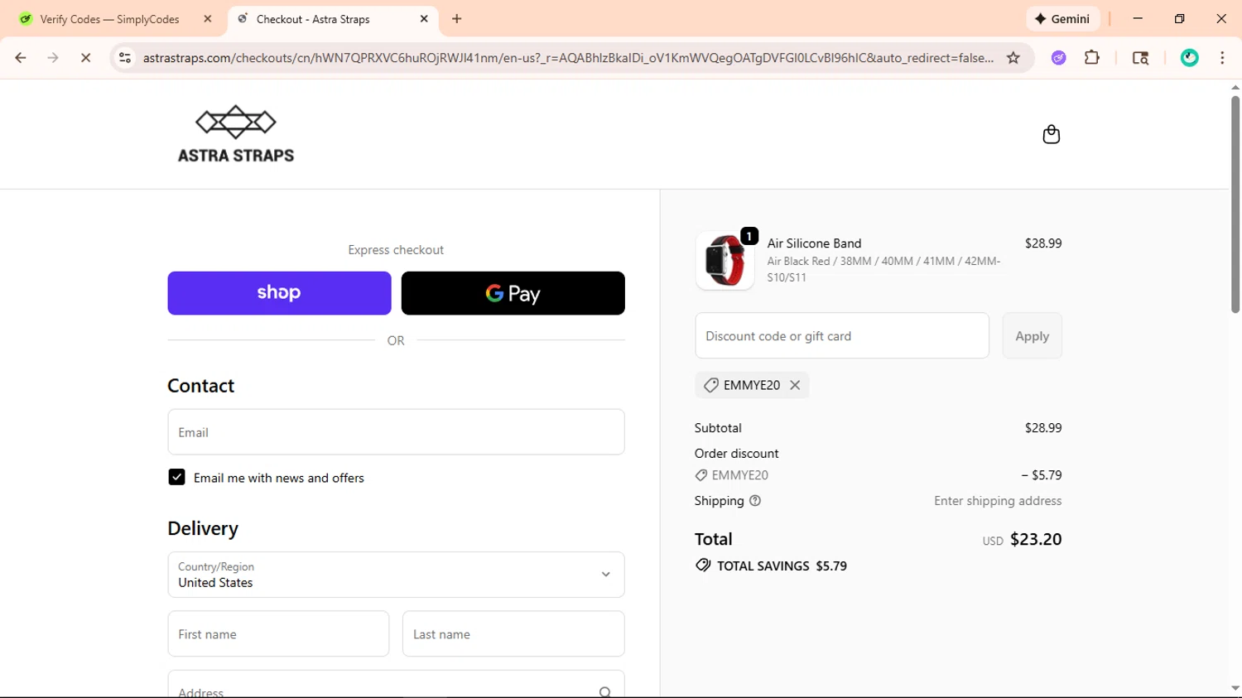Click the Enter shipping address text

click(x=998, y=501)
